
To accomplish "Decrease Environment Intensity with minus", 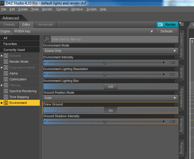I will click(45, 63).
